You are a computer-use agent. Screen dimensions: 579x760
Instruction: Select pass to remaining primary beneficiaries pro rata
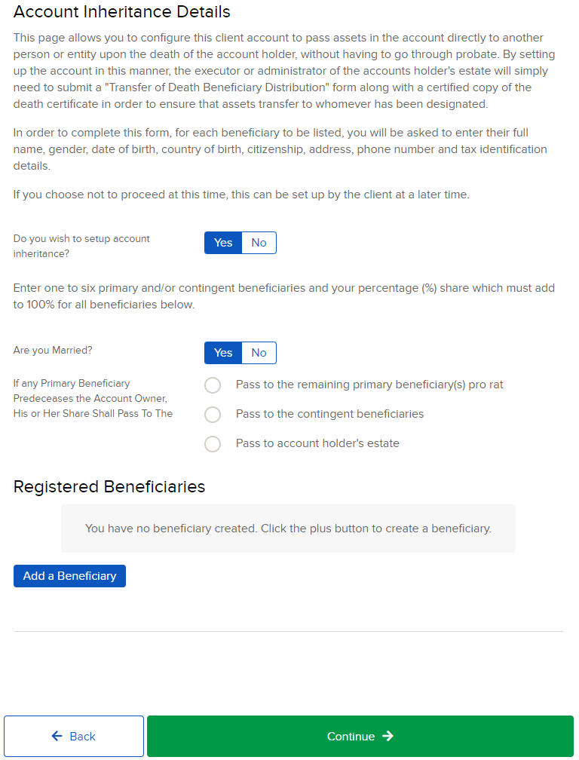(x=213, y=385)
